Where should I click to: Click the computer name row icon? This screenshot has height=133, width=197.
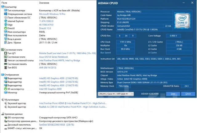tap(6, 32)
